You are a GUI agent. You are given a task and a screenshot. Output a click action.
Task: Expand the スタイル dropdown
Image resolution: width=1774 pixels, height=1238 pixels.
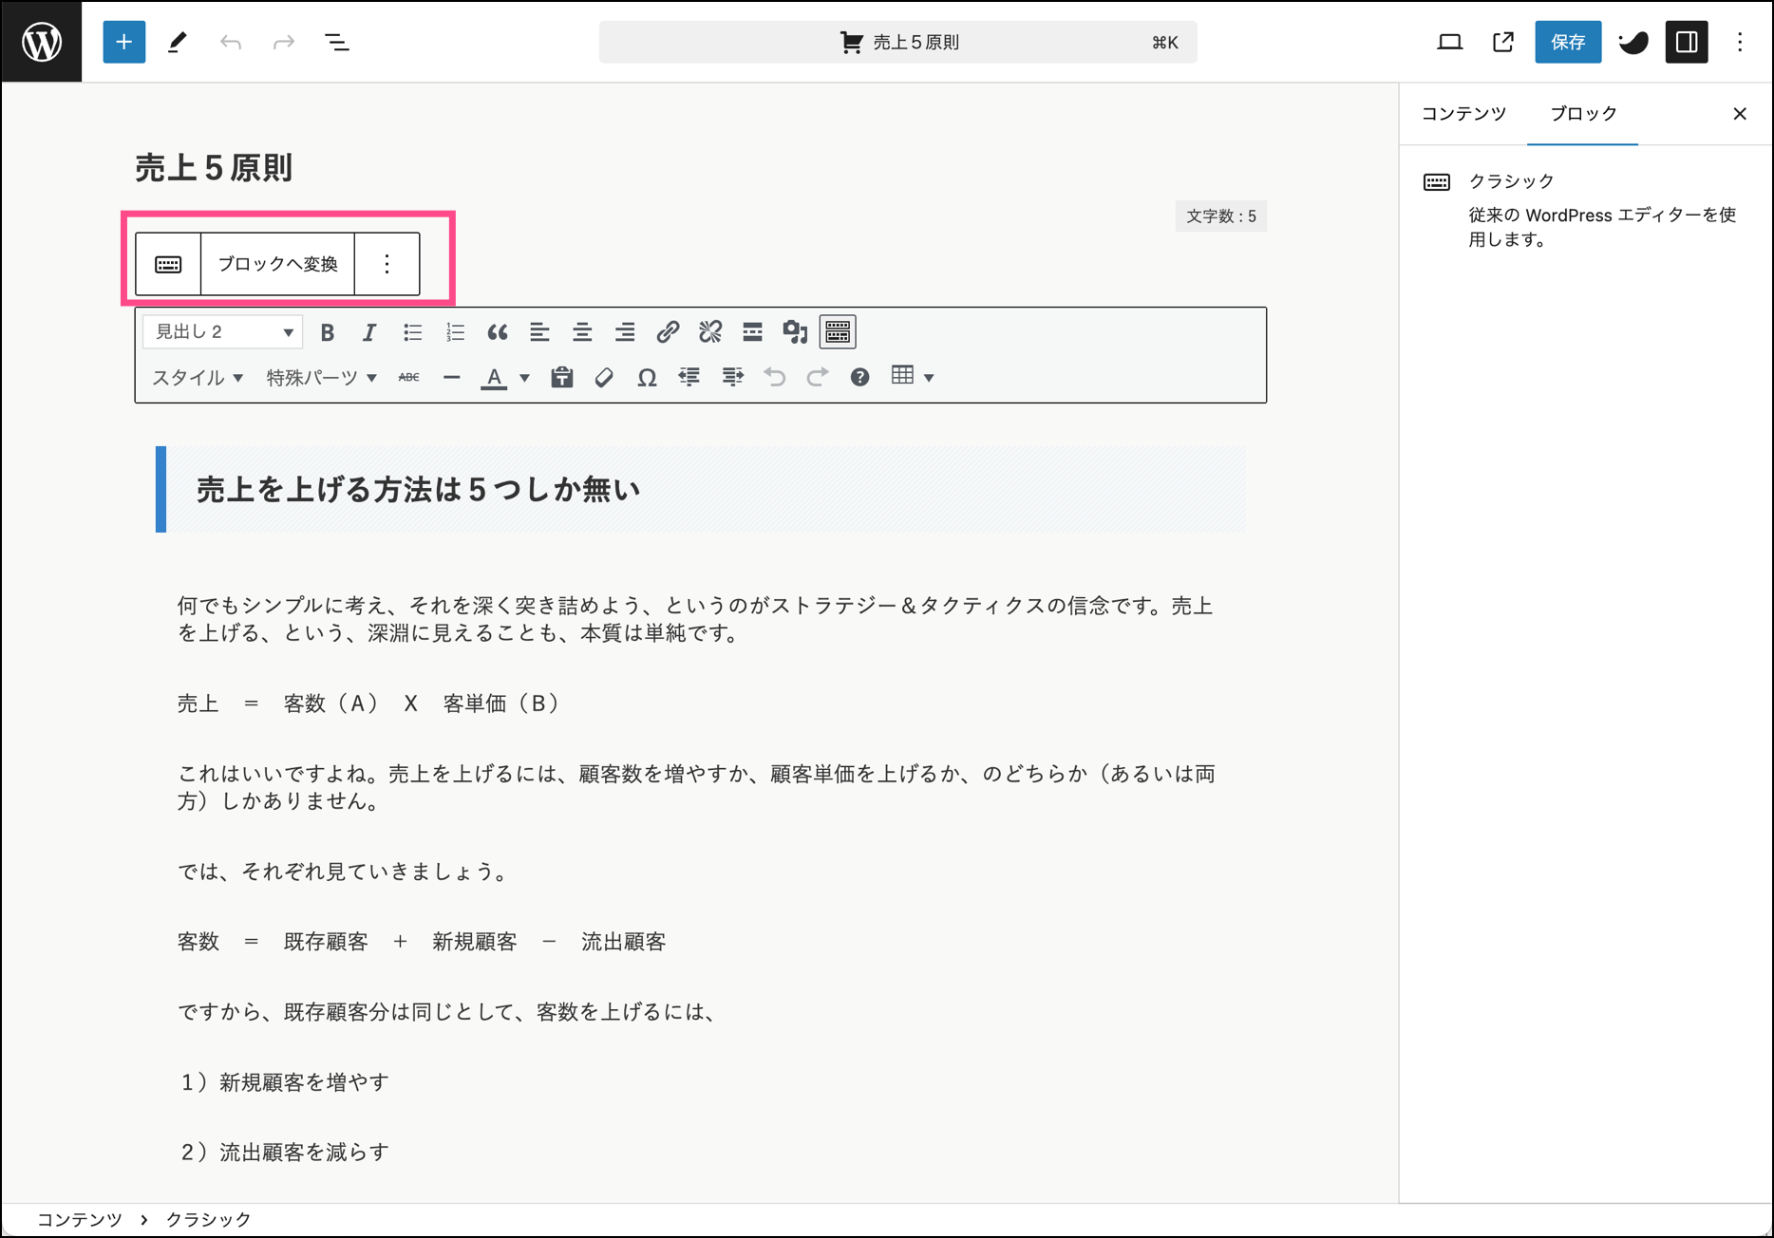click(x=198, y=378)
